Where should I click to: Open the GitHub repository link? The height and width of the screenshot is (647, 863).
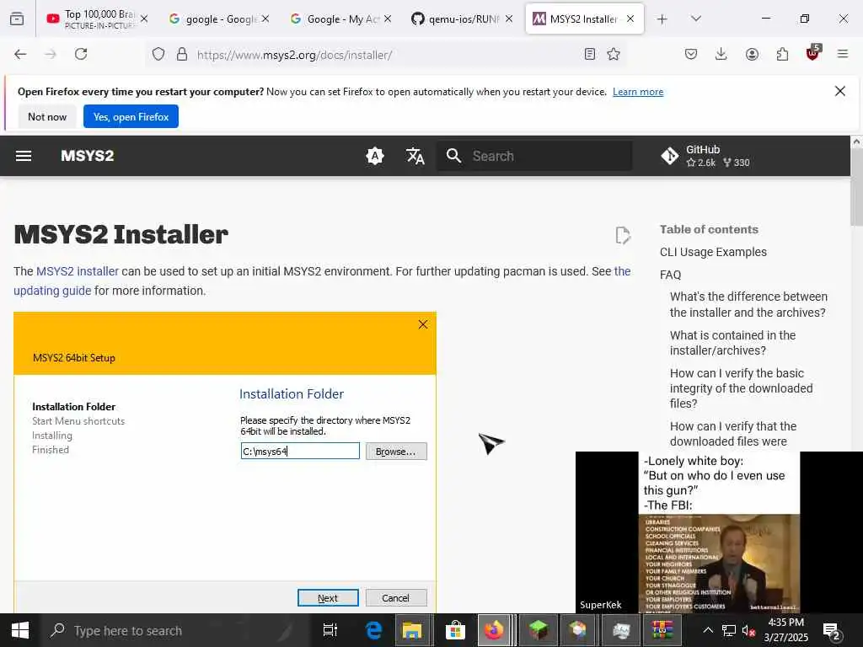coord(705,156)
